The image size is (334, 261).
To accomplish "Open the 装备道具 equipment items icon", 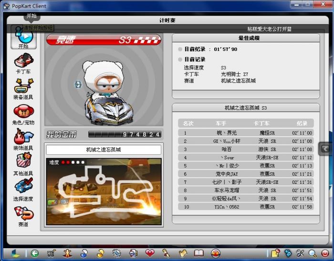I will 23,89.
